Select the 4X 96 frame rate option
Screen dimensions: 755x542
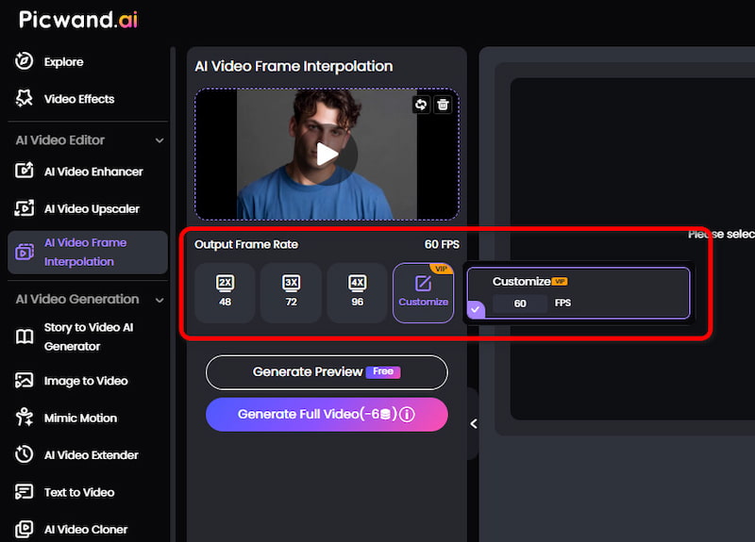tap(358, 292)
